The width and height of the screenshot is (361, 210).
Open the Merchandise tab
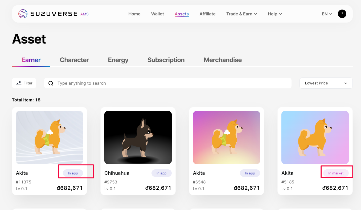click(x=223, y=60)
